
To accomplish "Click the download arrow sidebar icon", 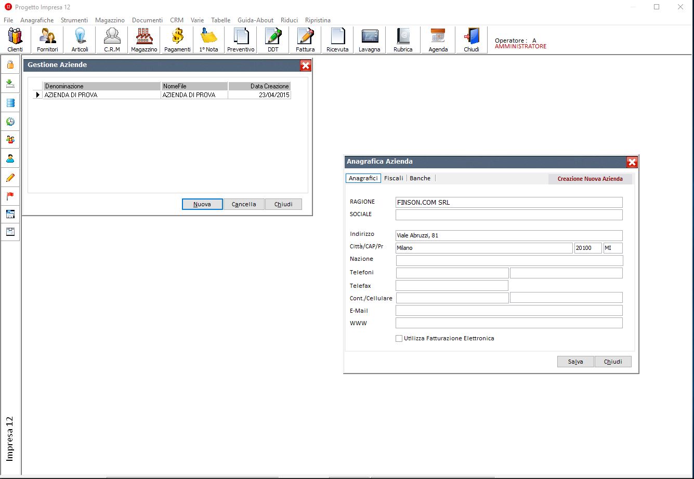I will coord(10,84).
